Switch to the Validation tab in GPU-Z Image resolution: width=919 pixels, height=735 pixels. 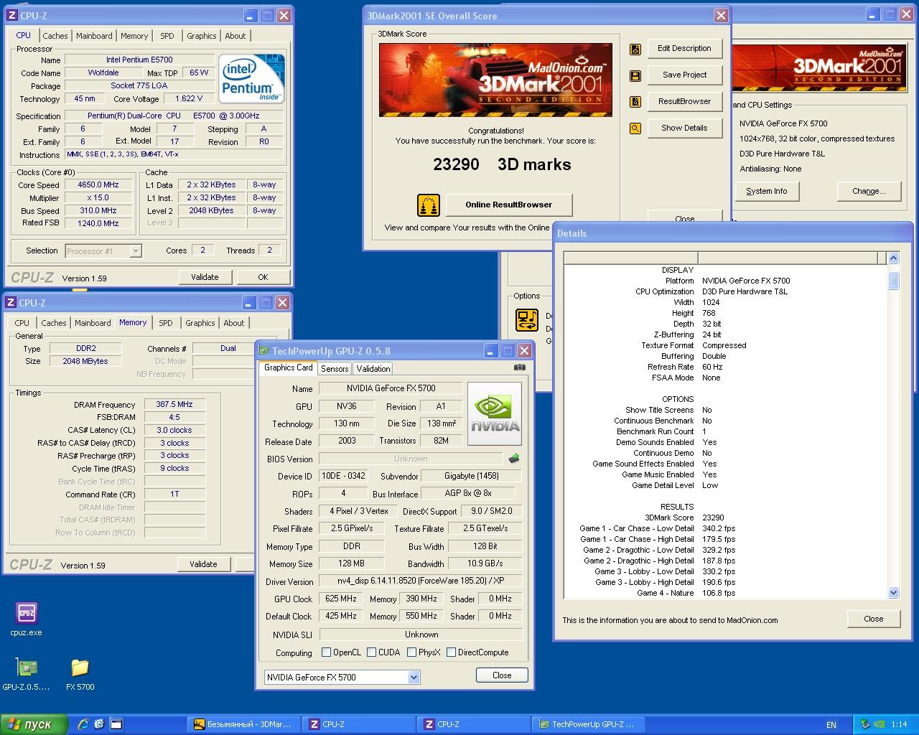click(x=373, y=369)
